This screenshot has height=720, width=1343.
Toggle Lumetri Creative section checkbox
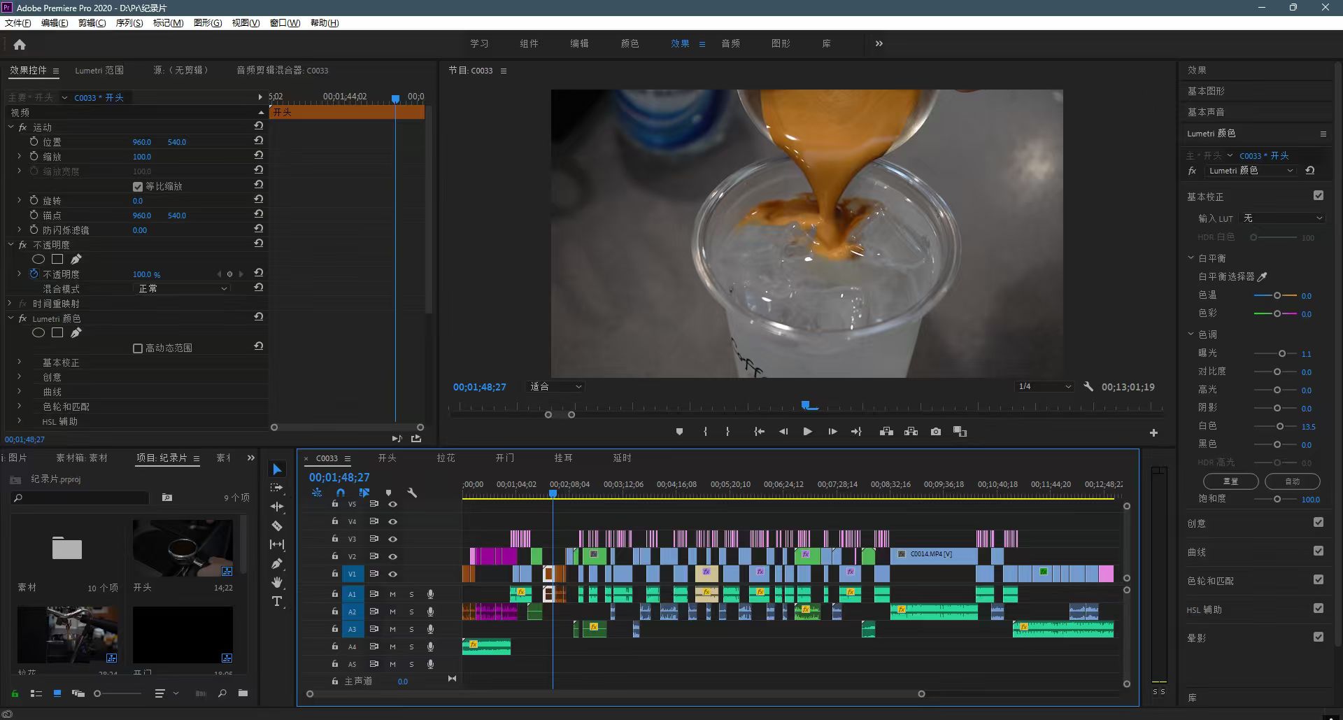[x=1319, y=522]
